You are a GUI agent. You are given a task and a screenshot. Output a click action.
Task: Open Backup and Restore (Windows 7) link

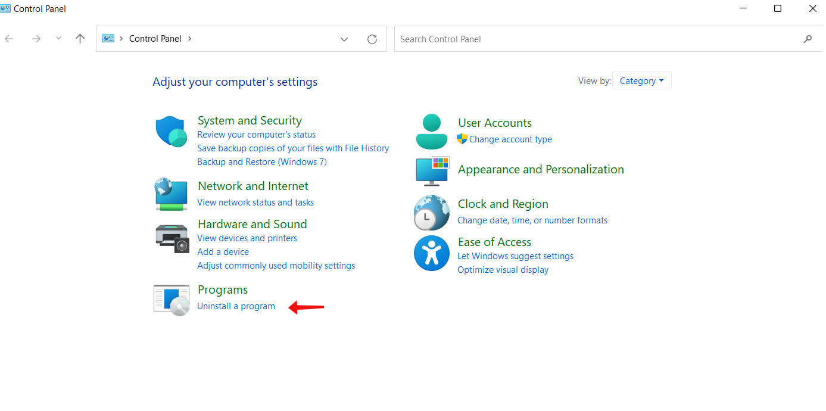(x=262, y=162)
